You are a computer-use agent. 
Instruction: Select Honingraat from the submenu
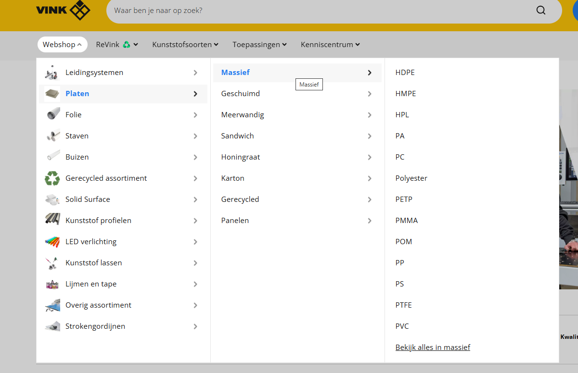pyautogui.click(x=241, y=157)
